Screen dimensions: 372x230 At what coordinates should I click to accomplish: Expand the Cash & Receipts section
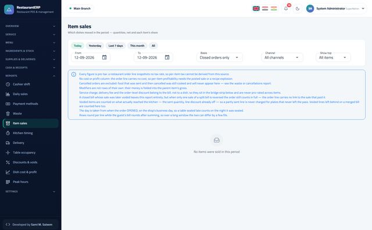(31, 67)
